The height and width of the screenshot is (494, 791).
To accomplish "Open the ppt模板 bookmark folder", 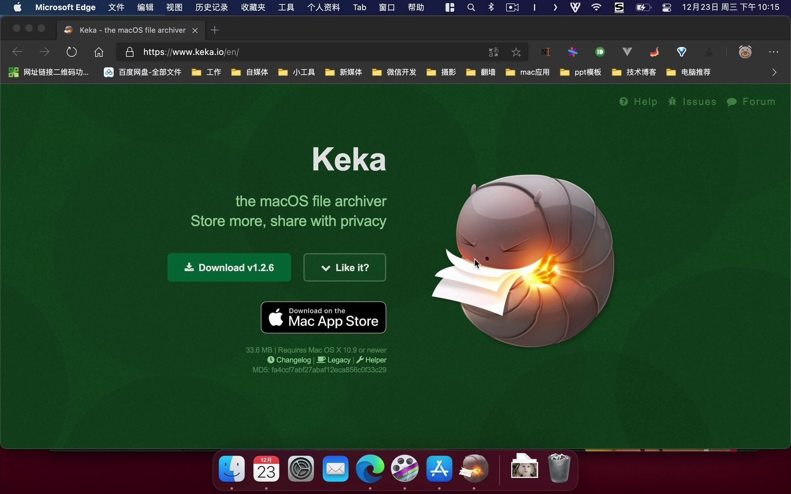I will click(580, 72).
